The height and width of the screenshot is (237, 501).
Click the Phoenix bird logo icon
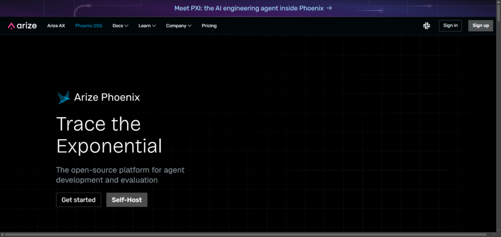(x=64, y=97)
